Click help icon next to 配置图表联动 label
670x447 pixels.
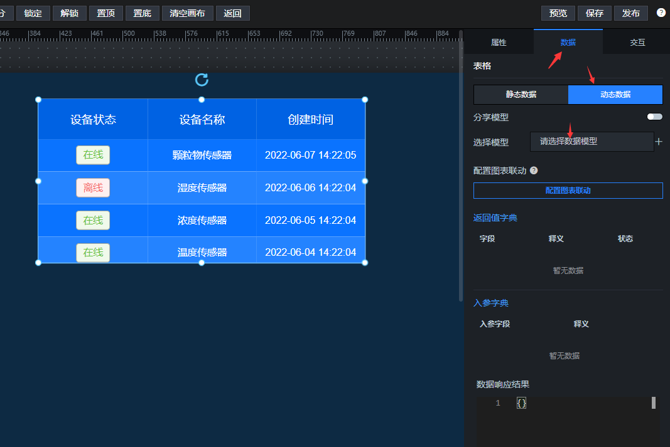pyautogui.click(x=534, y=171)
